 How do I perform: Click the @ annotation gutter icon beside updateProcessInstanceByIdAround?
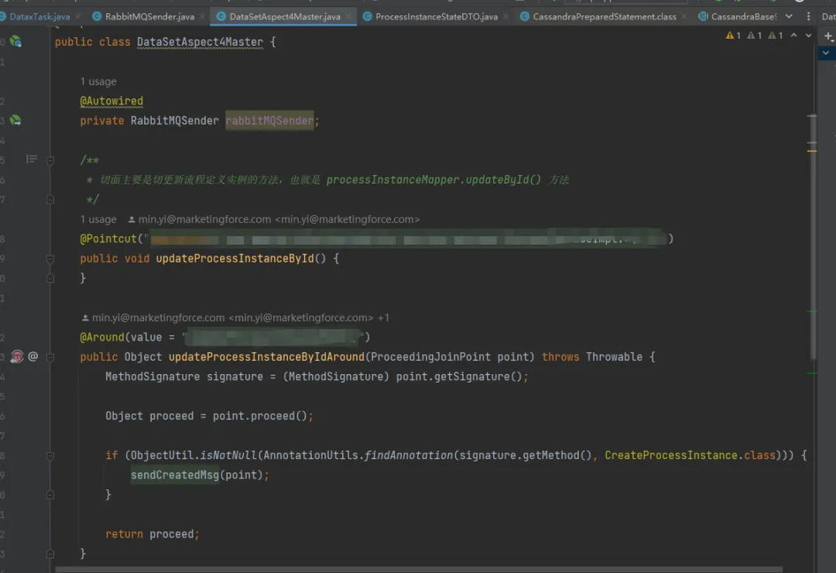coord(33,357)
